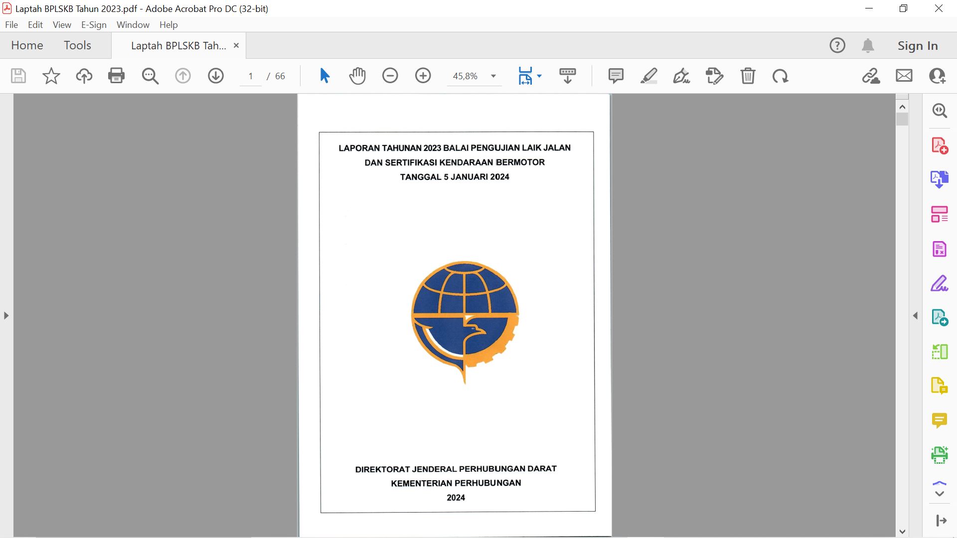Activate the Selection arrow tool
The height and width of the screenshot is (538, 957).
pyautogui.click(x=324, y=76)
